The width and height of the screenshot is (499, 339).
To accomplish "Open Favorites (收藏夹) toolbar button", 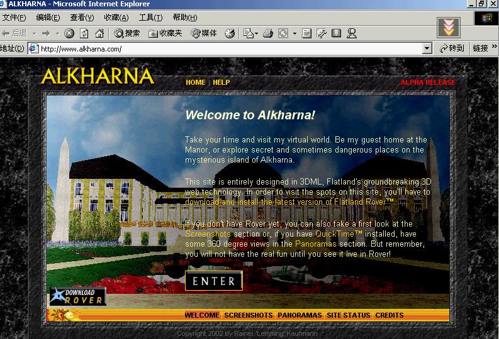I will (165, 33).
